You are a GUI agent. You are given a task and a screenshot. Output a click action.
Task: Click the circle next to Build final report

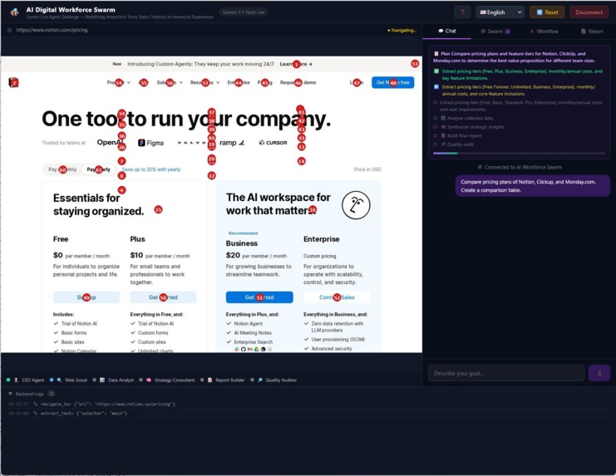coord(436,135)
